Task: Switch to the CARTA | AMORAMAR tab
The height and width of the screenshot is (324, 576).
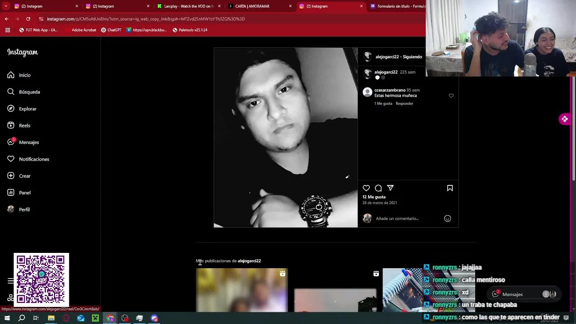Action: [x=260, y=6]
